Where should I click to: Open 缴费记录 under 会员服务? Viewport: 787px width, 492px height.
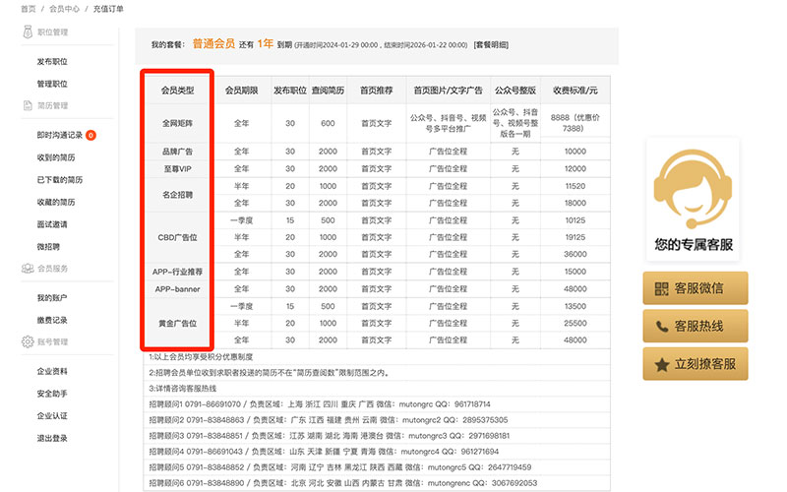coord(52,320)
